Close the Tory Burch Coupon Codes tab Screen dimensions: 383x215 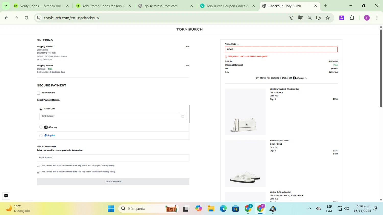click(x=254, y=6)
